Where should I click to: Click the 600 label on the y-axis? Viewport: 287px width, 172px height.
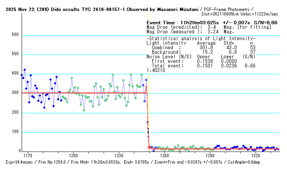15,35
